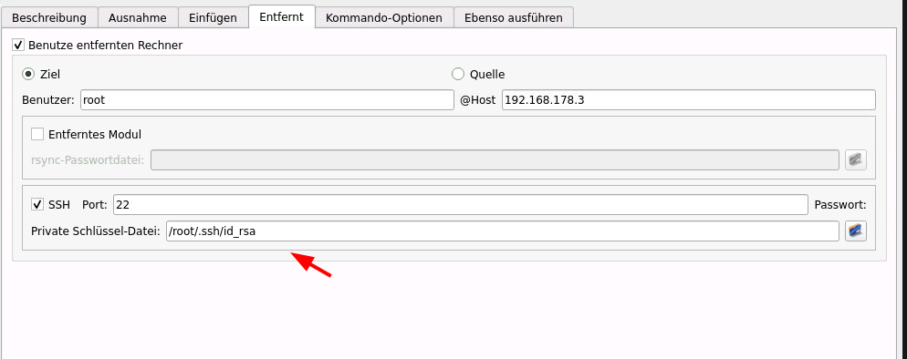Enable the Entferntes Modul checkbox
The height and width of the screenshot is (359, 907).
click(37, 135)
